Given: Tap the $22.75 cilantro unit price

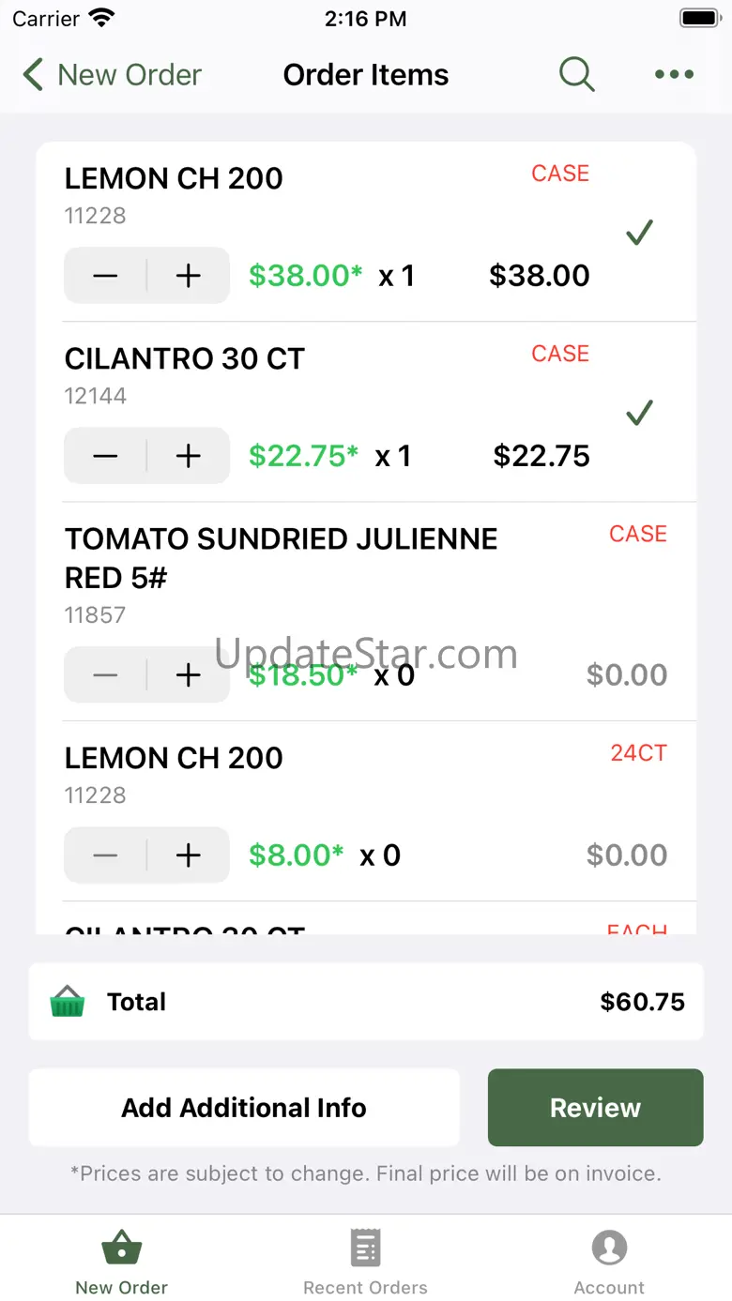Looking at the screenshot, I should [x=303, y=456].
